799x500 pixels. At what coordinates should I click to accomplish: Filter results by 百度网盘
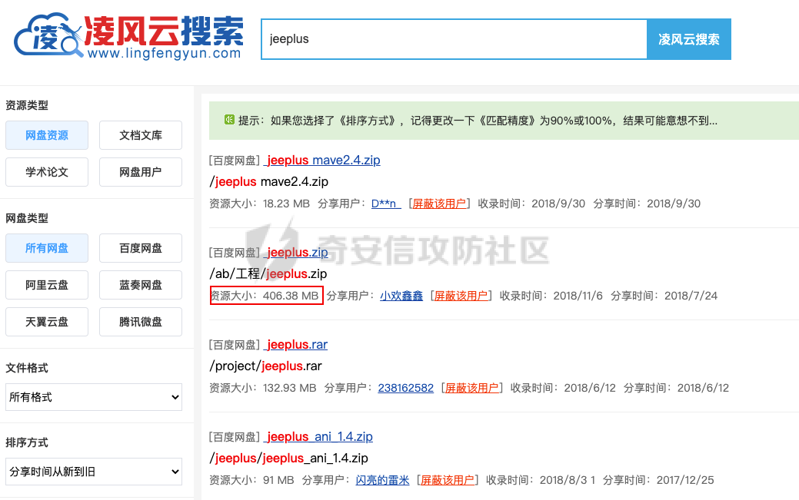click(x=140, y=247)
